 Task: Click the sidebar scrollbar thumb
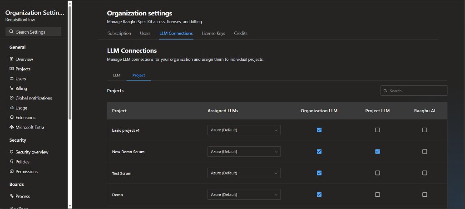(70, 62)
